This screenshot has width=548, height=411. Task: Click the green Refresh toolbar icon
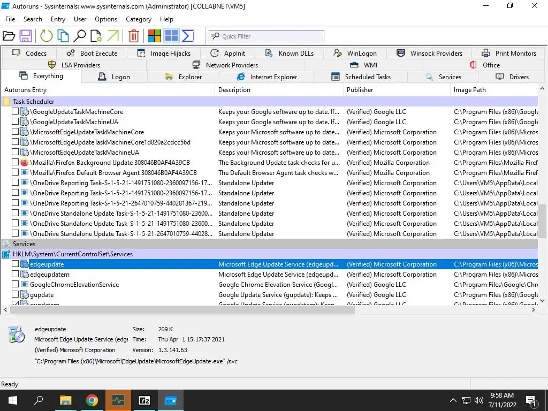(46, 36)
